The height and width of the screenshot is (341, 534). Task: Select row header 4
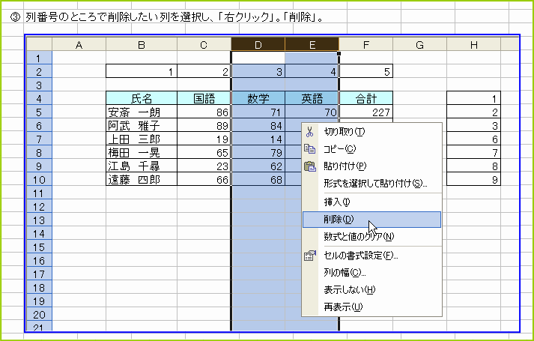pos(40,99)
